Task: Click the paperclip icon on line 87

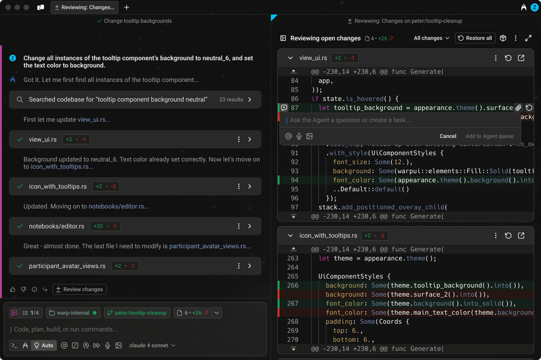Action: pos(519,108)
